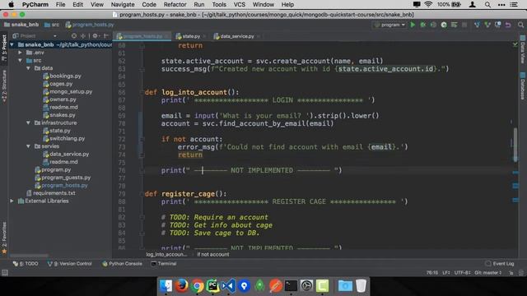Screen dimensions: 527x296
Task: Hide the Project tool window
Action: point(106,36)
